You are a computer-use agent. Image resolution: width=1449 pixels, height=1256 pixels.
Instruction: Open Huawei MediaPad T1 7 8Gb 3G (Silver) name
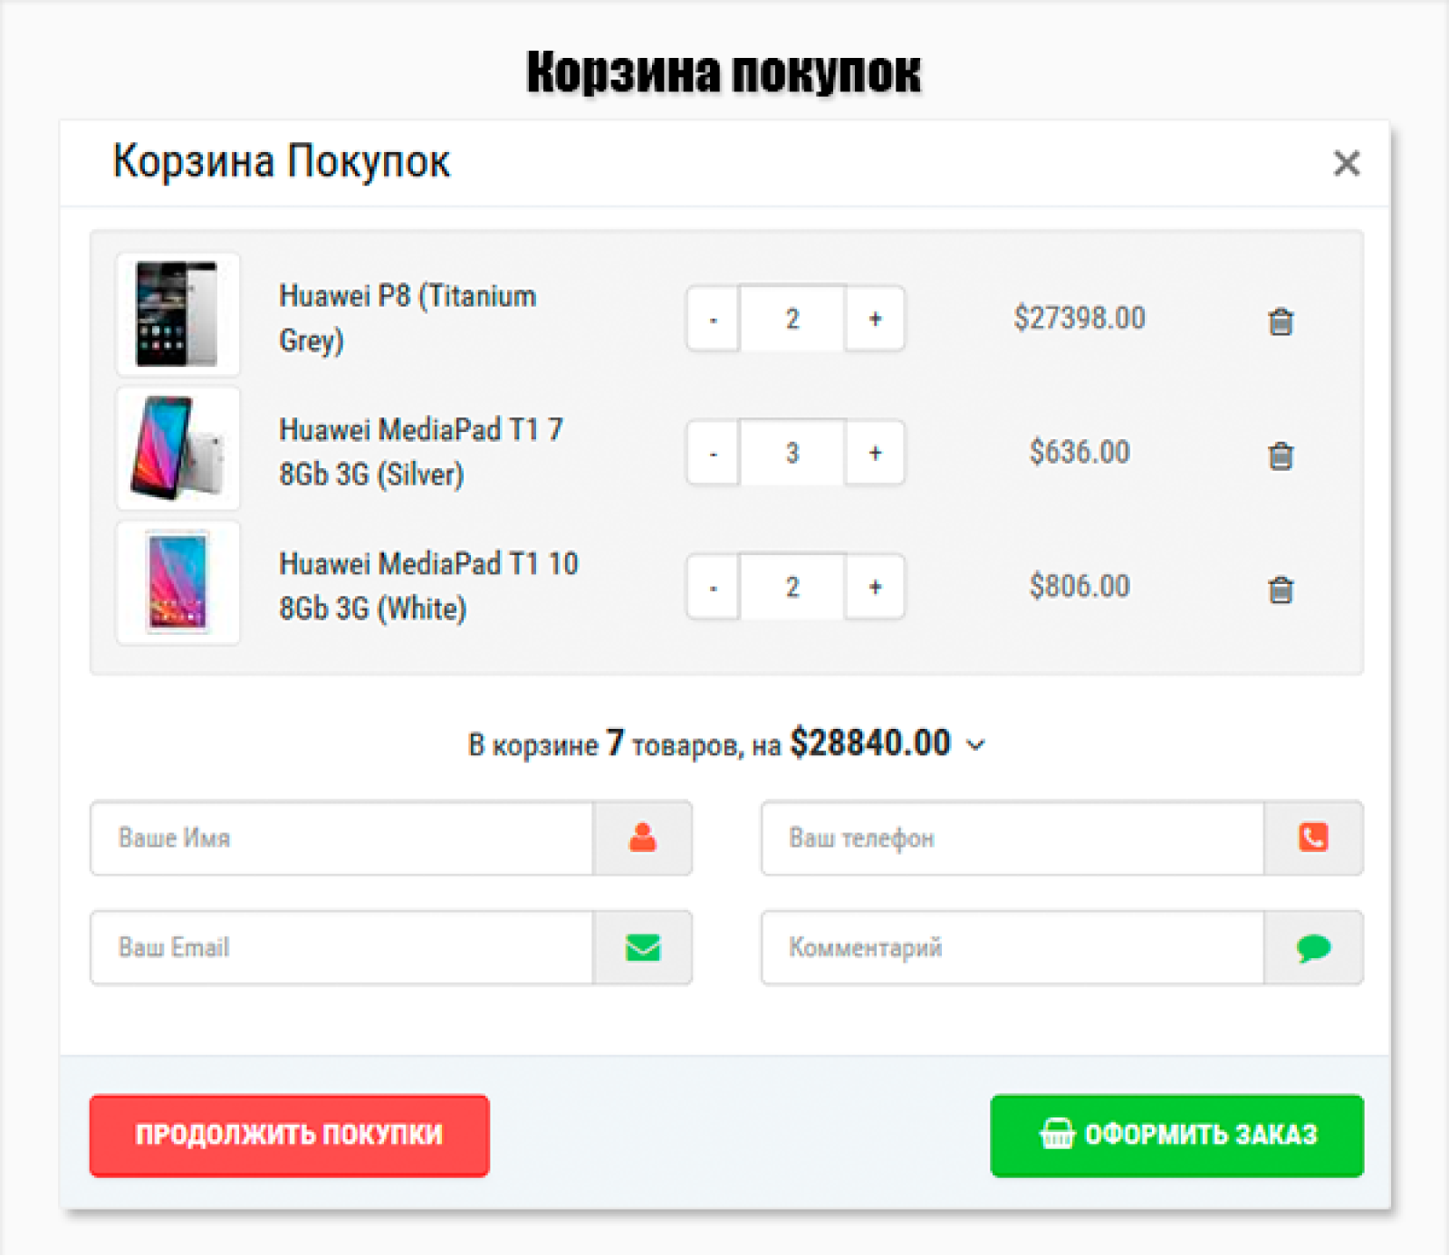pos(421,452)
